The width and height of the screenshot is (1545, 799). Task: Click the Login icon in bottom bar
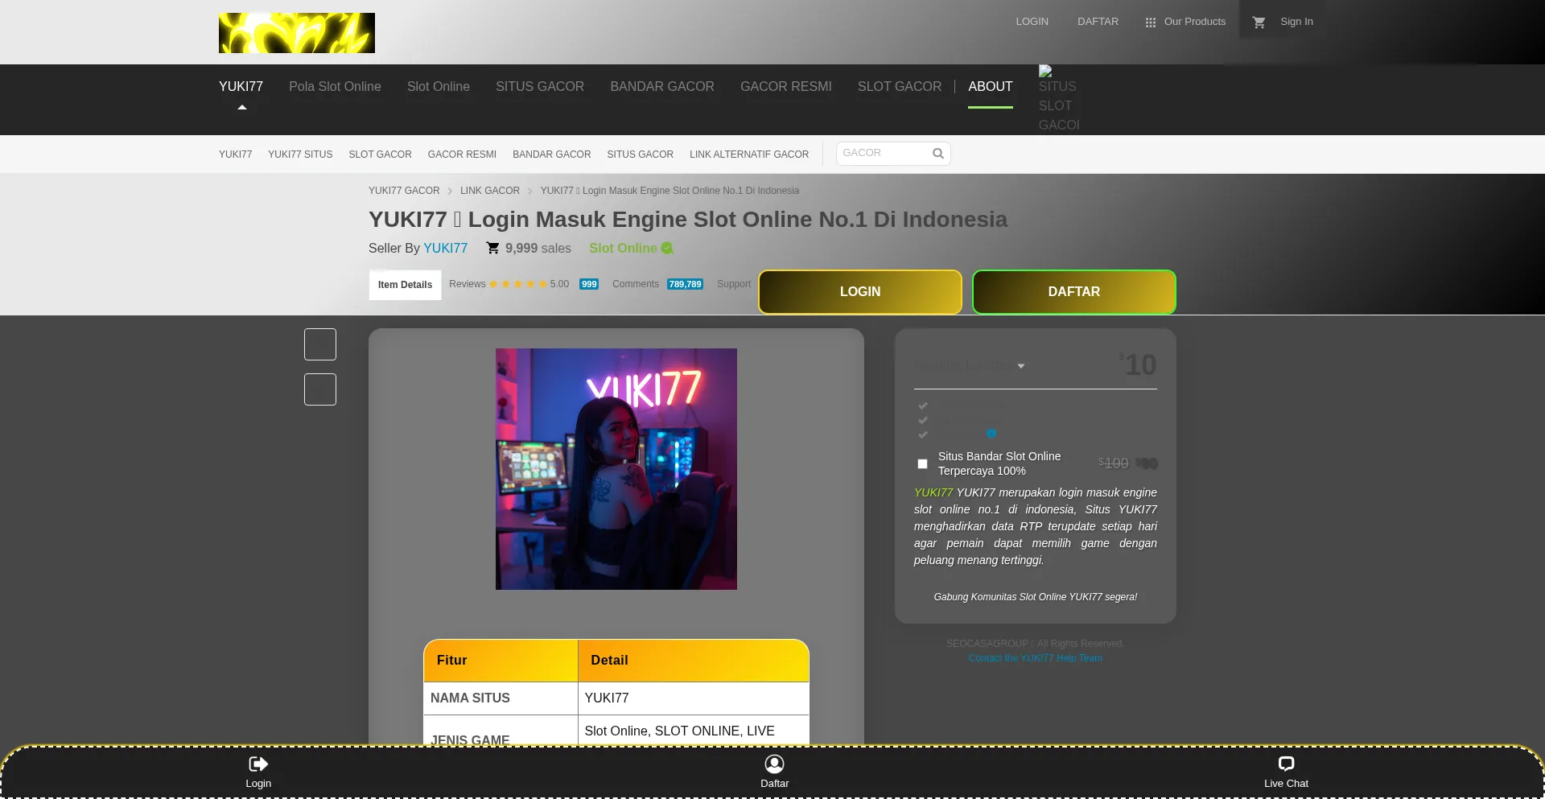[x=258, y=764]
